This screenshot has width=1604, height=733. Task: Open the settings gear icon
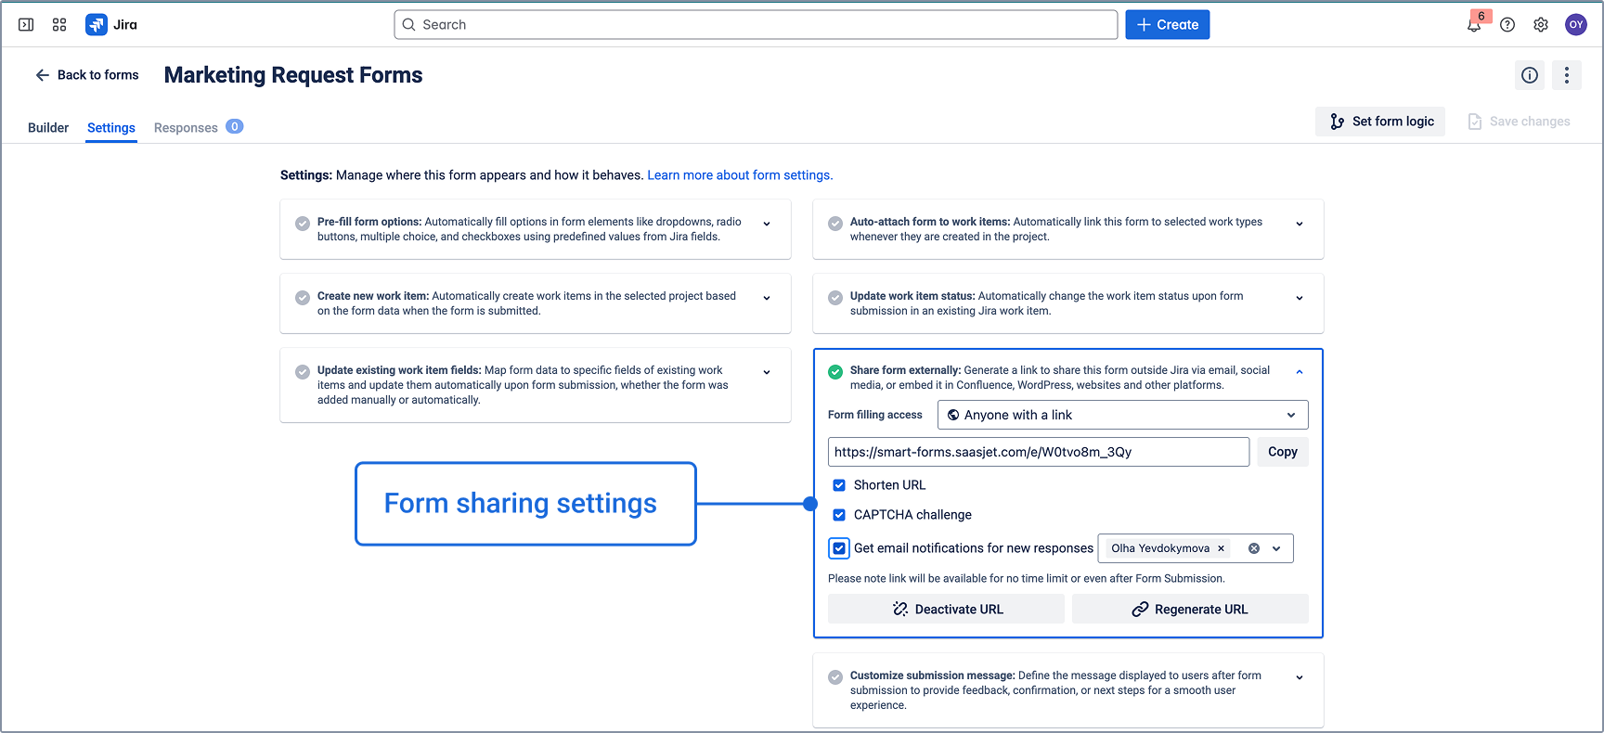(x=1541, y=25)
